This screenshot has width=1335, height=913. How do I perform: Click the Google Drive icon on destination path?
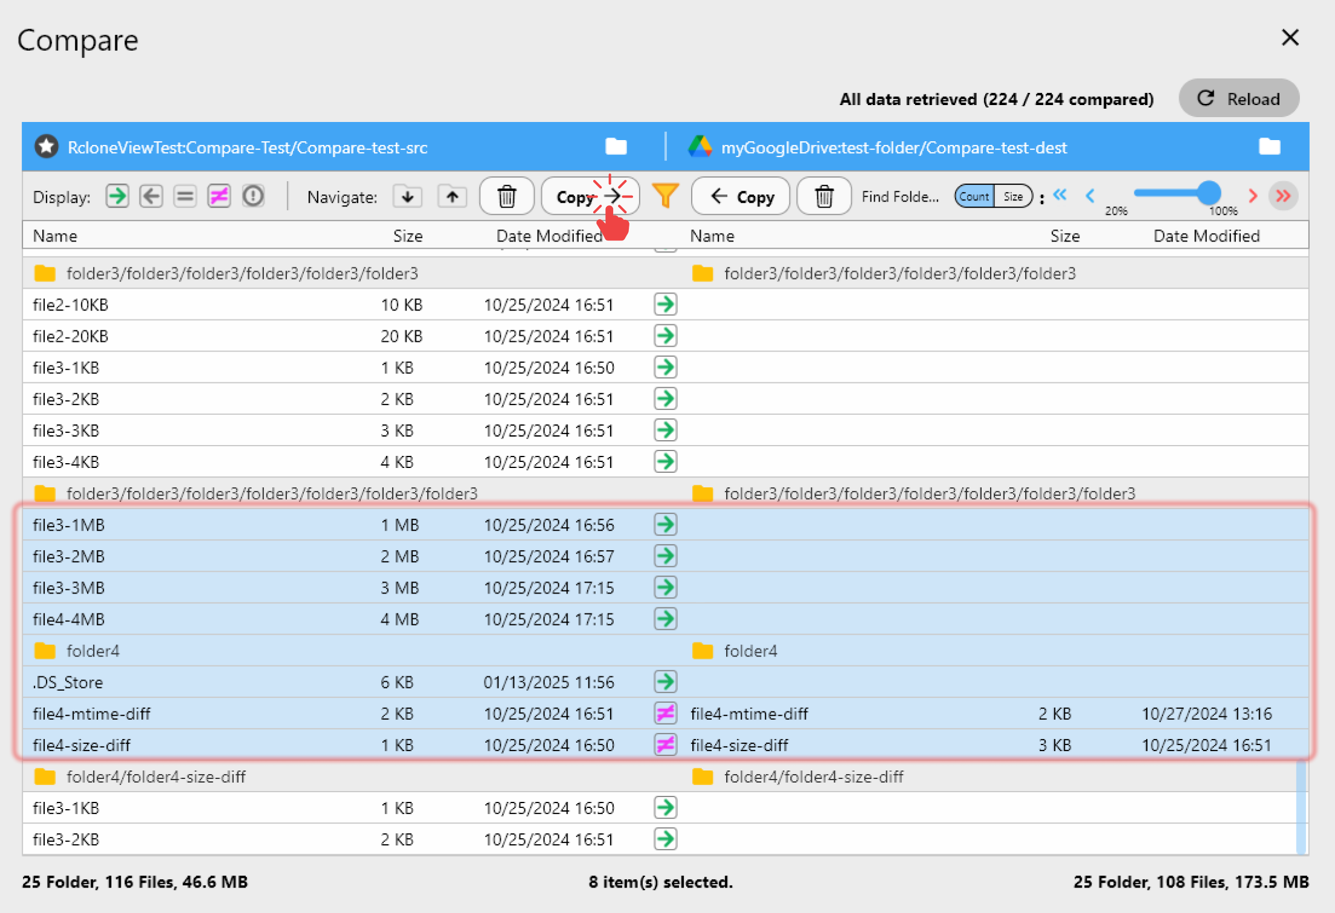pyautogui.click(x=701, y=147)
